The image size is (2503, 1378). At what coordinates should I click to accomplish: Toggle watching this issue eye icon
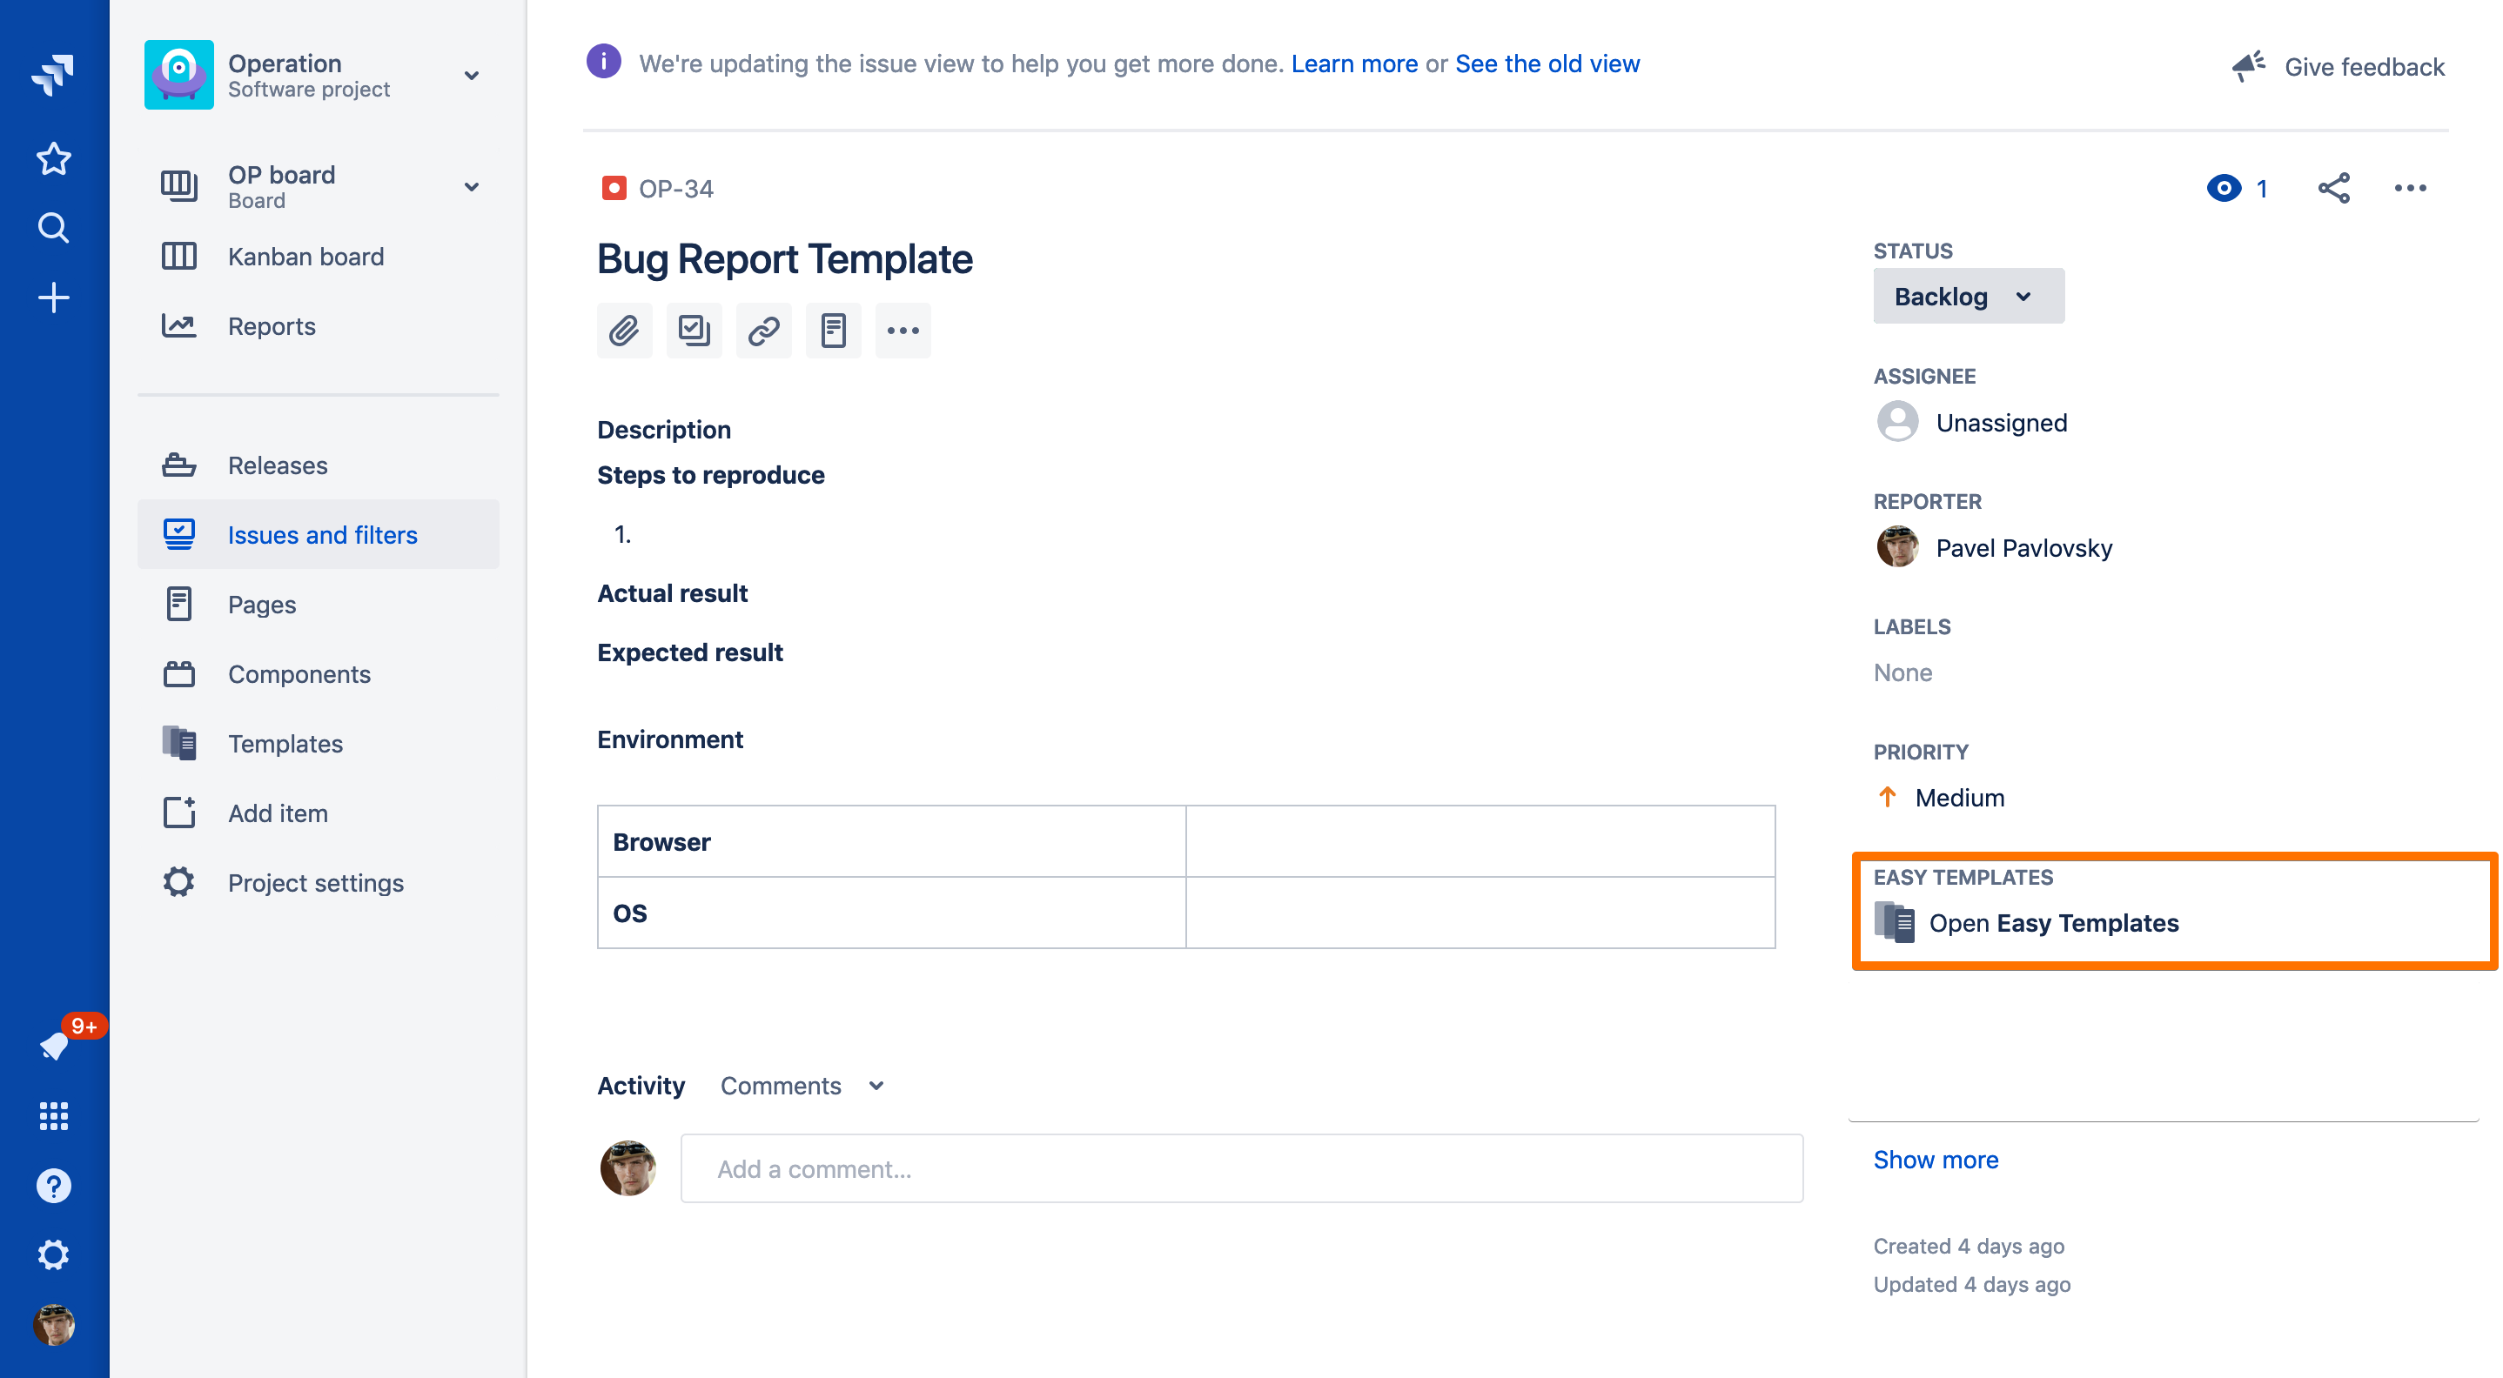(x=2223, y=189)
